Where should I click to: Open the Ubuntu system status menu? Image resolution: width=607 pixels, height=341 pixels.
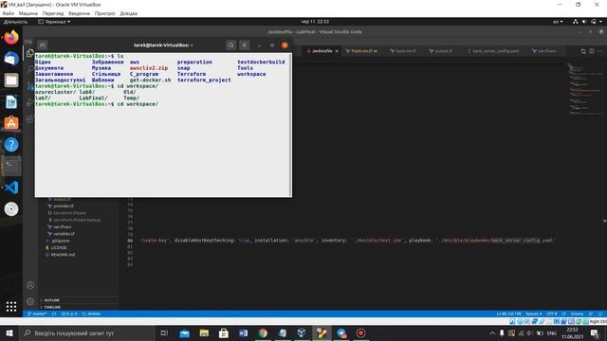pos(588,22)
